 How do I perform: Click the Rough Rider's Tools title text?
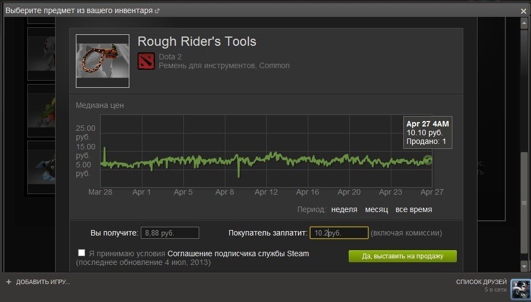click(x=197, y=41)
